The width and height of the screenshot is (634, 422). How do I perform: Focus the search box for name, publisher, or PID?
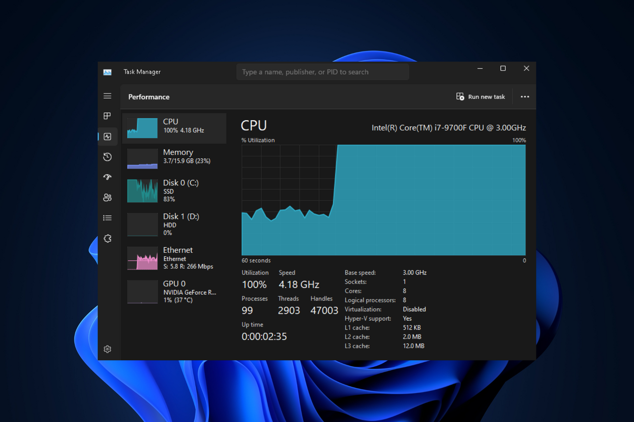coord(322,72)
